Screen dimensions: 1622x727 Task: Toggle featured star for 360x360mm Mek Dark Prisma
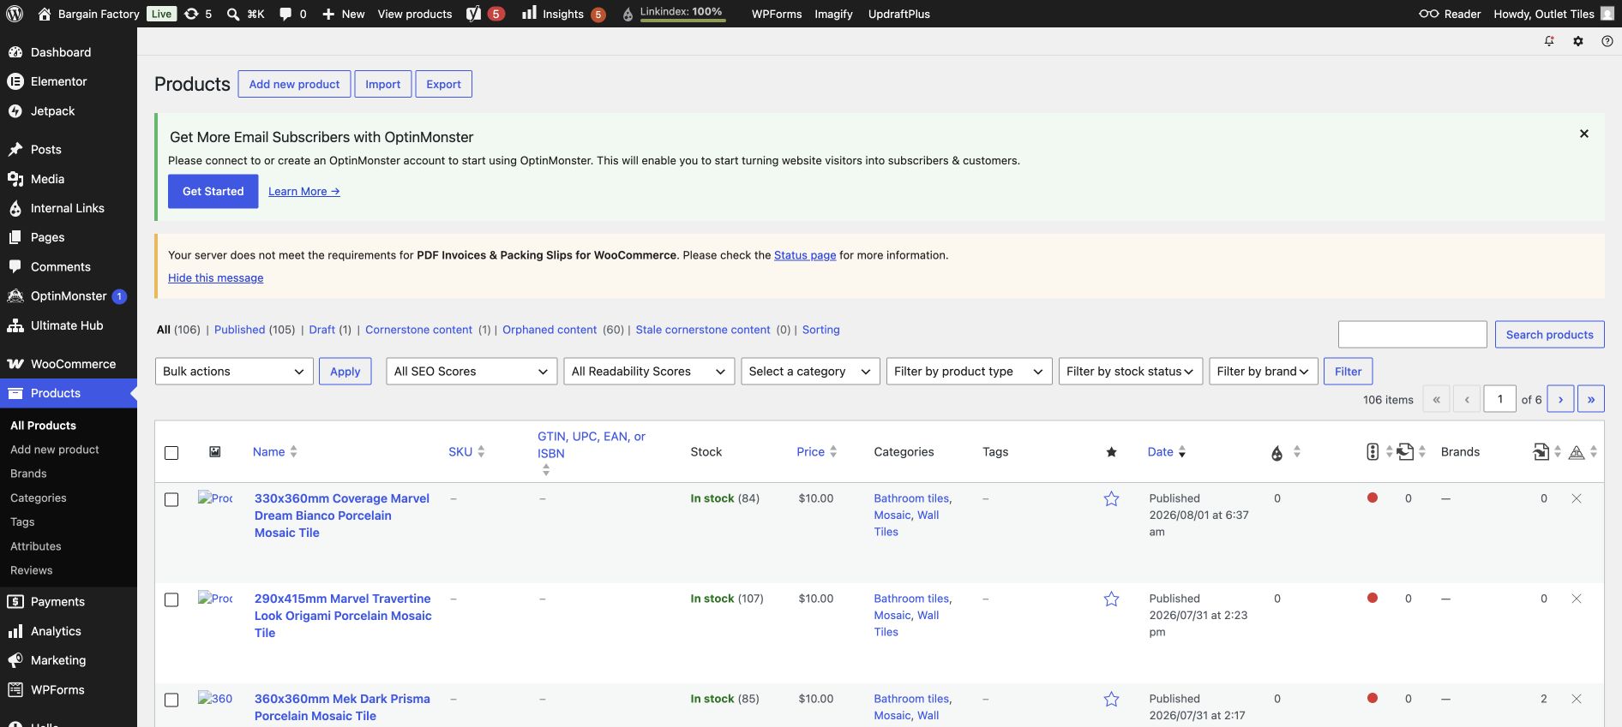[x=1111, y=699]
